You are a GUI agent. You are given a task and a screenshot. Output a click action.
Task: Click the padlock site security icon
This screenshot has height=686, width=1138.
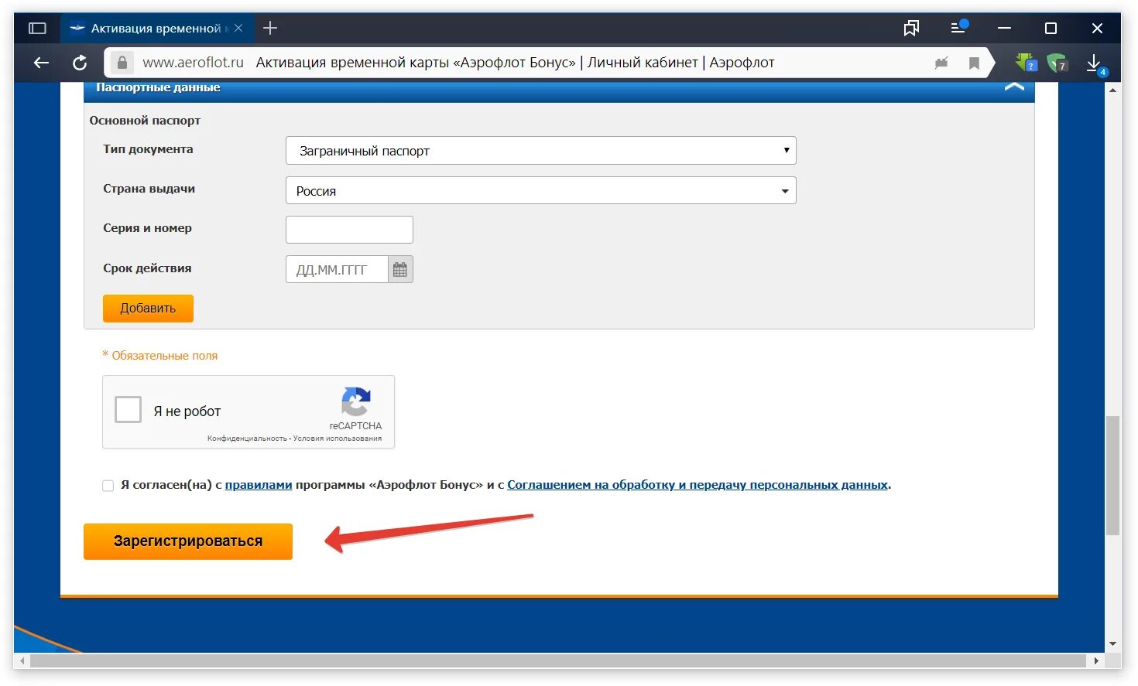pyautogui.click(x=122, y=63)
